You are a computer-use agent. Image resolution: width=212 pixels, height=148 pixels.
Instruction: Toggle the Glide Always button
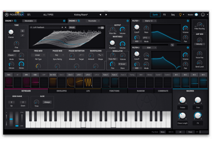47,102
